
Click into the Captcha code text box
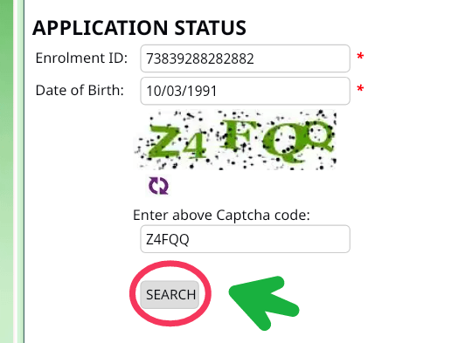(x=245, y=239)
